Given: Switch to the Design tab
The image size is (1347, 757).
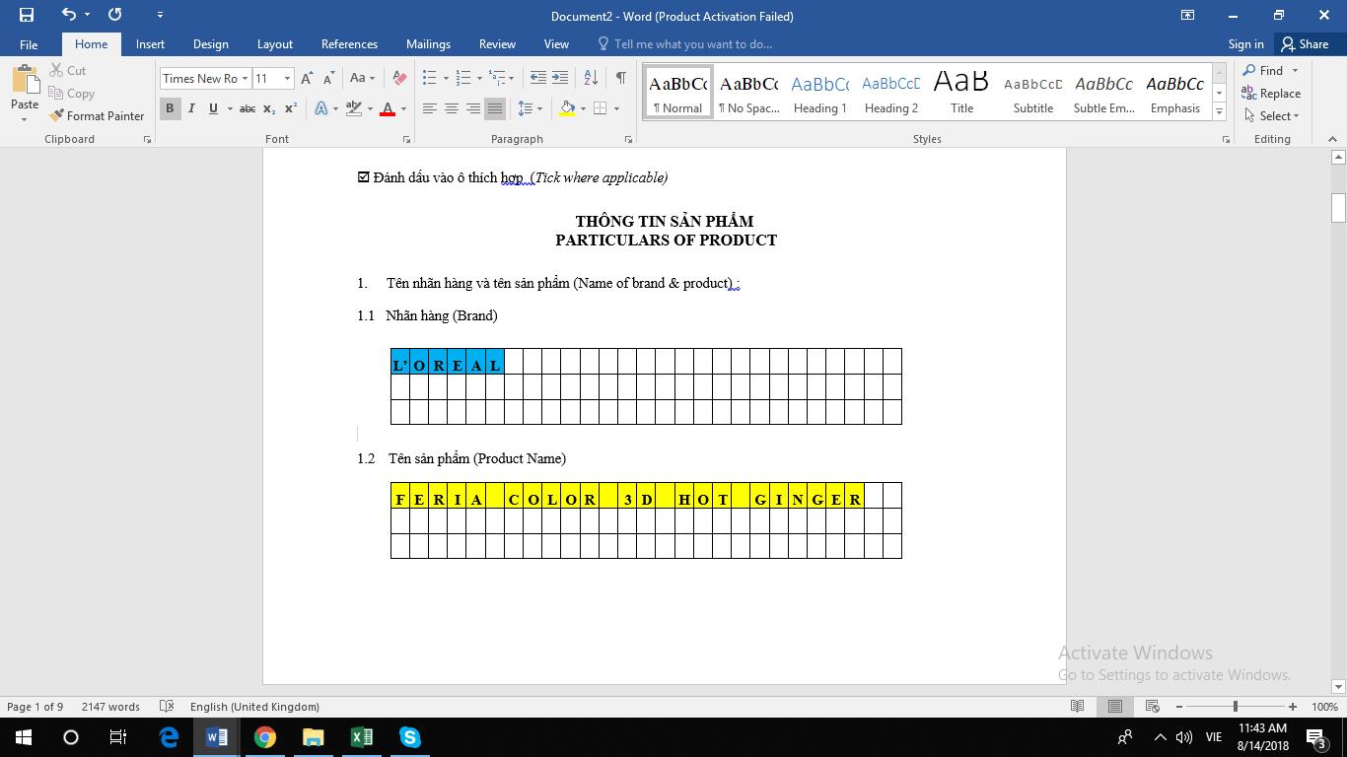Looking at the screenshot, I should [x=210, y=44].
